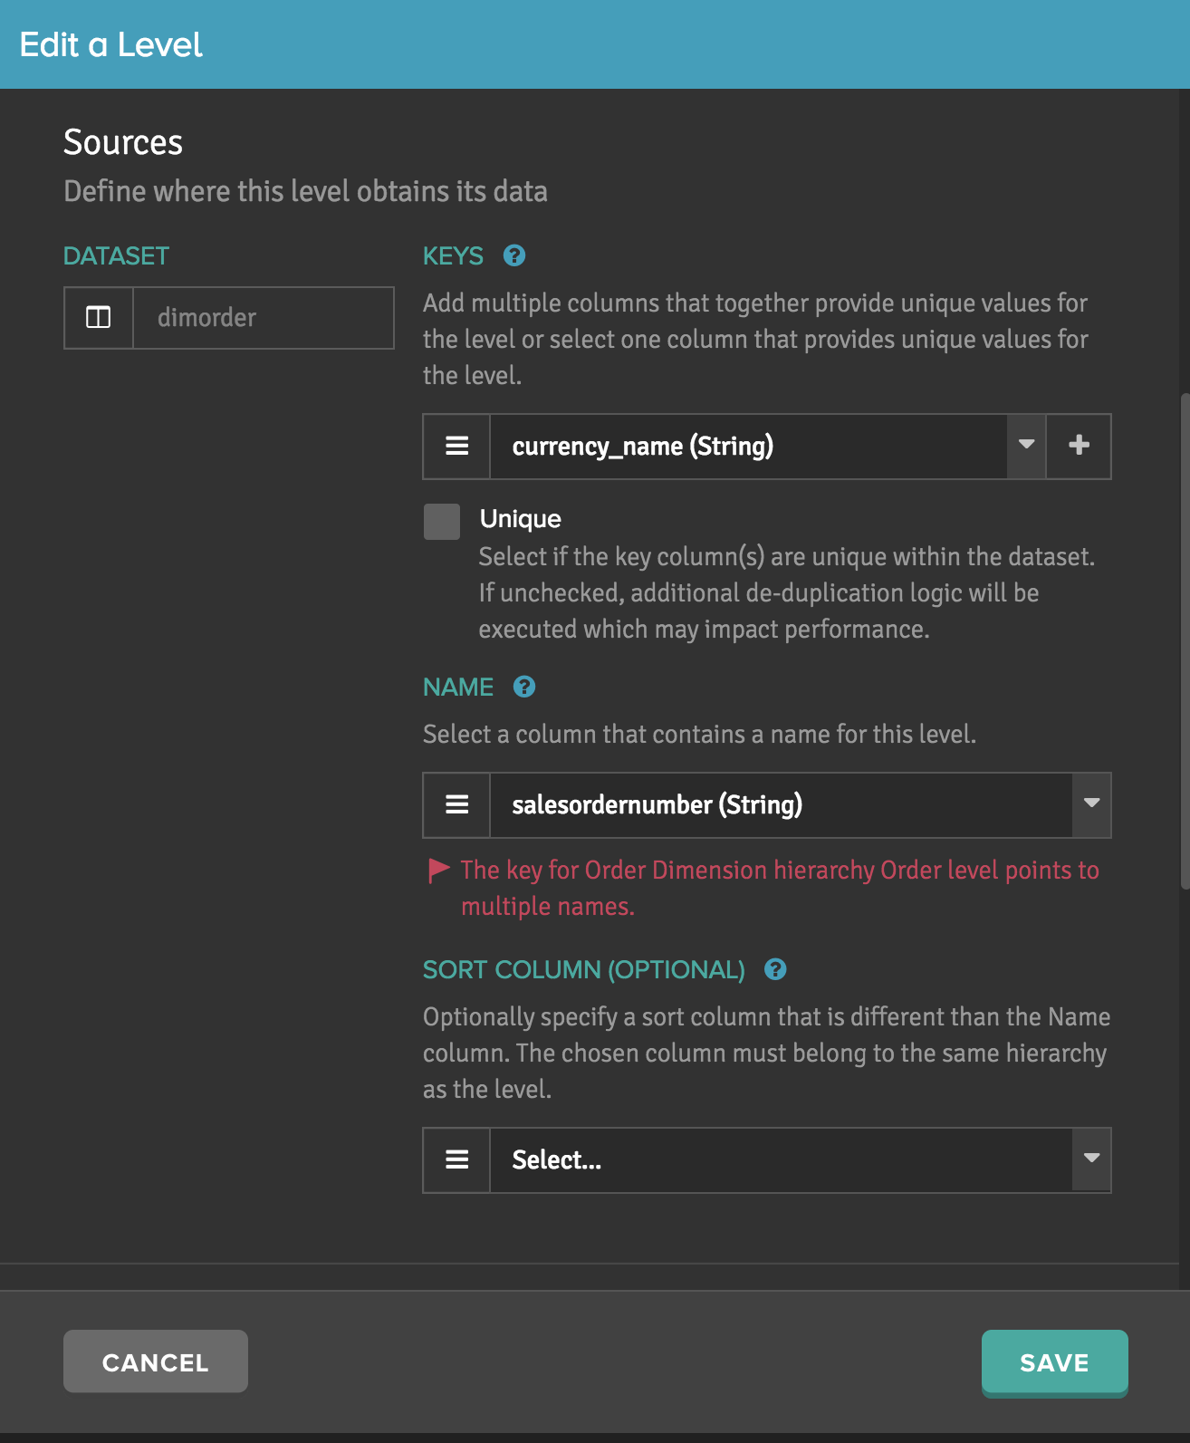This screenshot has height=1443, width=1190.
Task: Click the hamburger handle on currency_name key row
Action: [x=457, y=447]
